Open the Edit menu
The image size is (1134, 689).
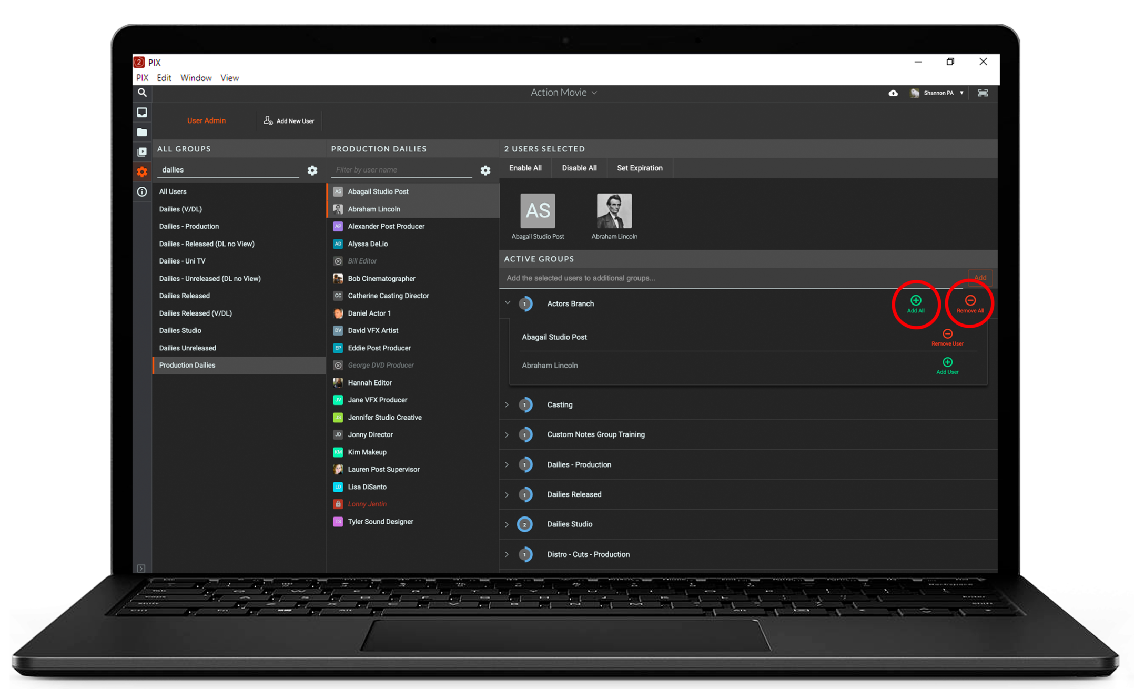point(164,78)
